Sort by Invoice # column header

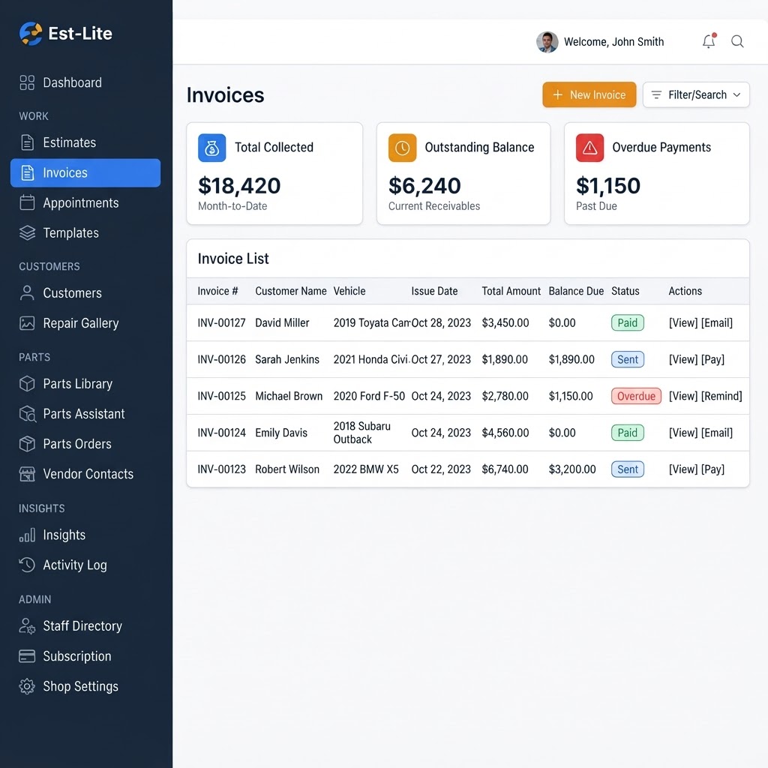coord(217,291)
